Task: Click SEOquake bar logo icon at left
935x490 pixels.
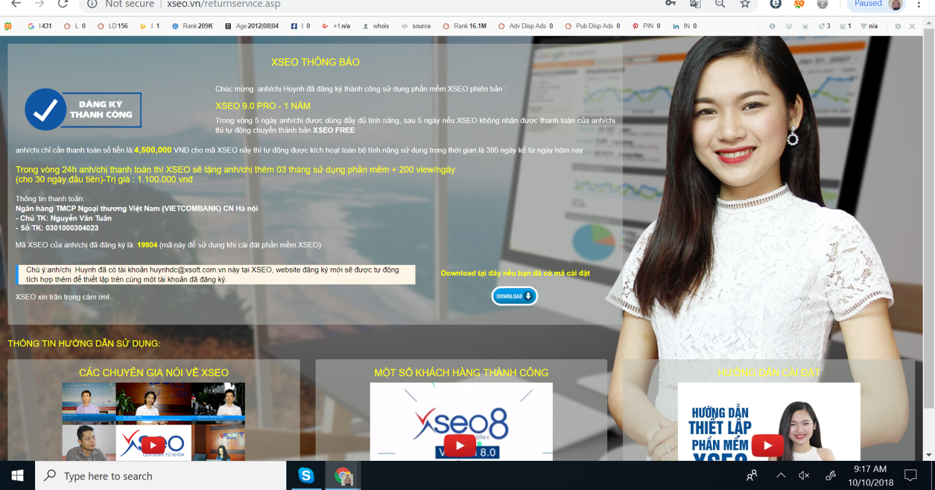Action: (x=8, y=26)
